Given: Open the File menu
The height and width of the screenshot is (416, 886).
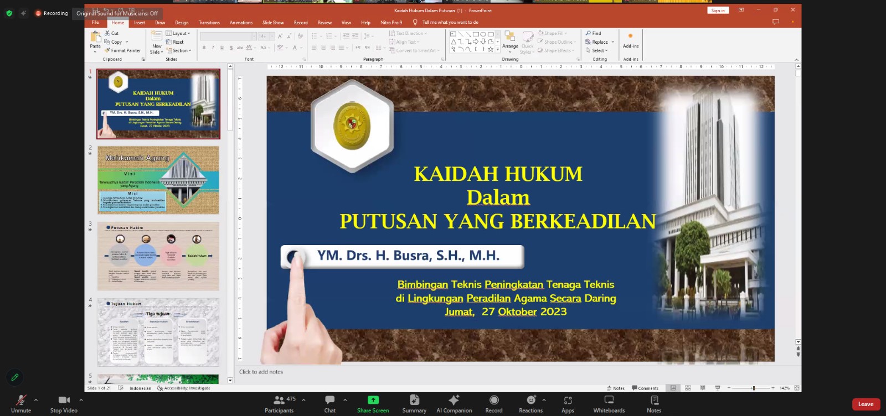Looking at the screenshot, I should (95, 23).
